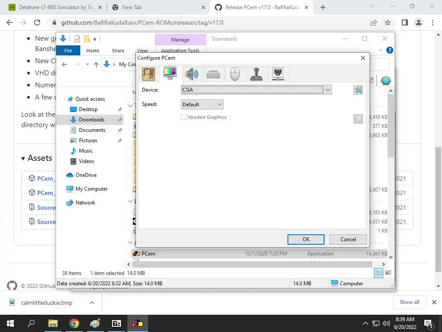Open recent locations dropdown in Explorer
442x332 pixels.
[x=87, y=64]
